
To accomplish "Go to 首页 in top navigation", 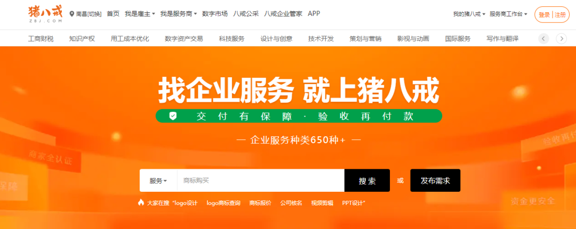I will tap(113, 13).
